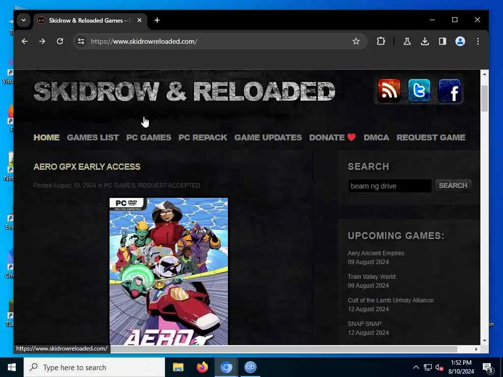The height and width of the screenshot is (377, 503).
Task: Open the GAMES LIST menu item
Action: coord(93,137)
